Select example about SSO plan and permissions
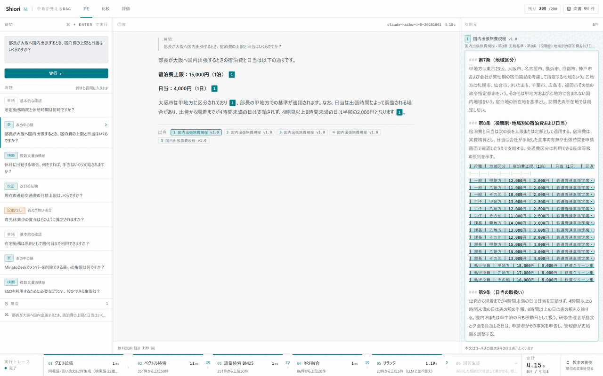 [x=56, y=287]
